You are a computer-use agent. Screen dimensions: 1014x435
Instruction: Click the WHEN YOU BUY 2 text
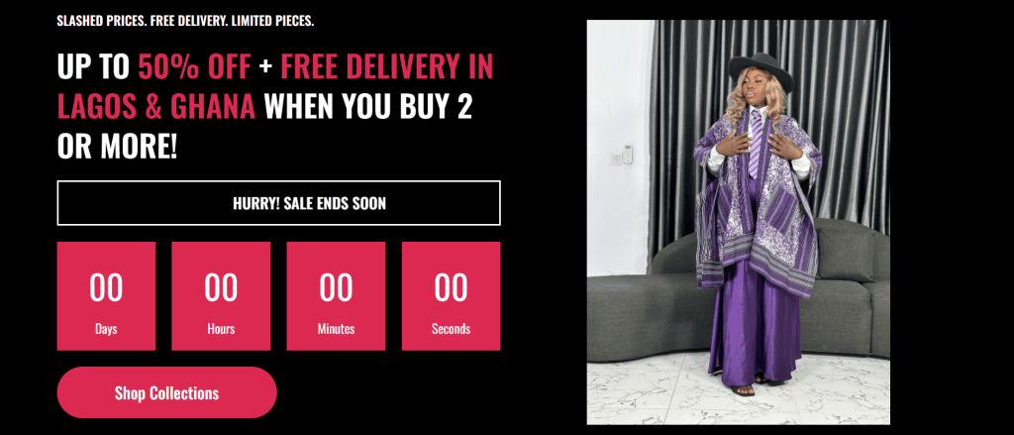tap(368, 107)
